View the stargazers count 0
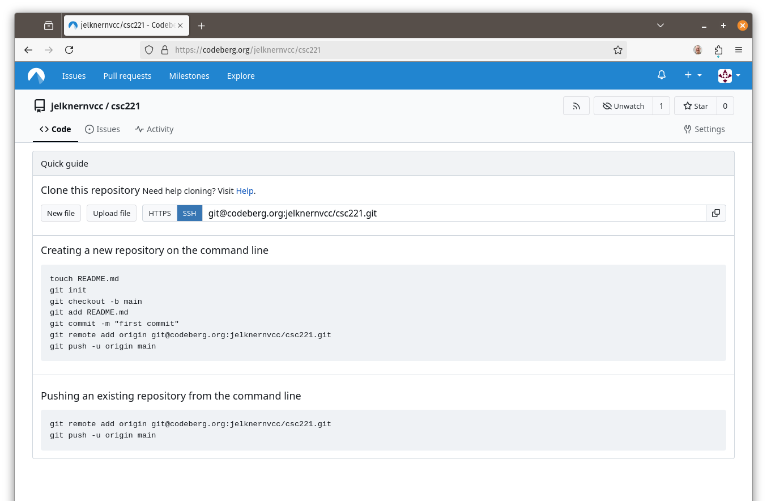The width and height of the screenshot is (767, 501). click(725, 106)
